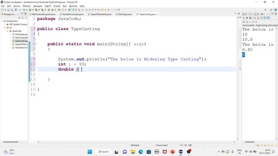Viewport: 278px width, 156px height.
Task: Toggle Word Wrap icon in Console toolbar
Action: point(261,18)
